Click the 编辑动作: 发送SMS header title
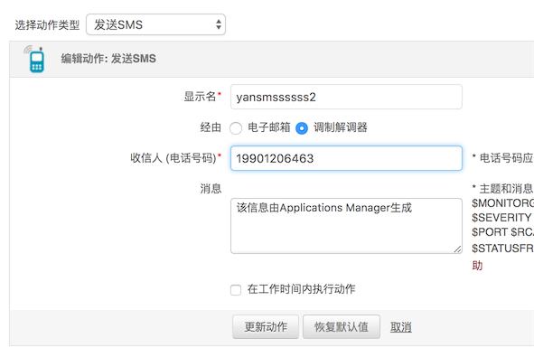534x357 pixels. [108, 59]
